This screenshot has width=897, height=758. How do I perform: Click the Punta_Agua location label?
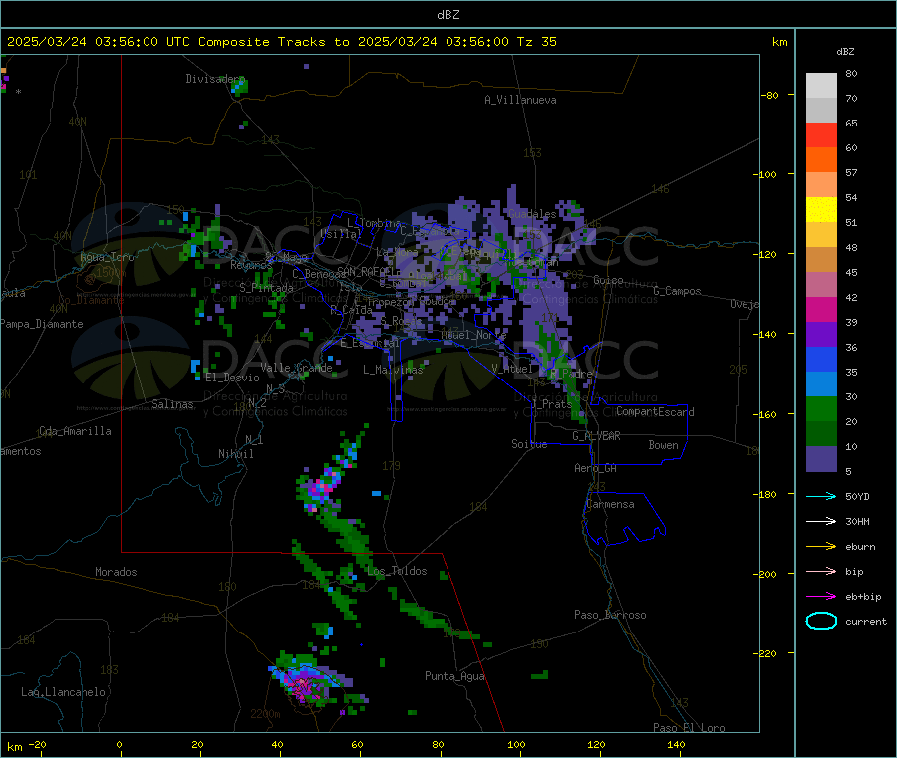(454, 676)
